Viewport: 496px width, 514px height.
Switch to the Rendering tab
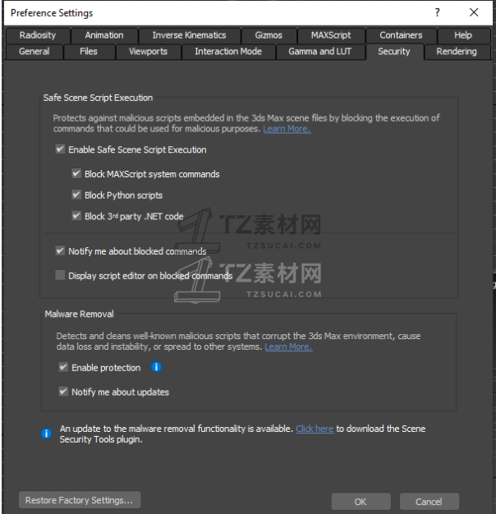point(457,52)
